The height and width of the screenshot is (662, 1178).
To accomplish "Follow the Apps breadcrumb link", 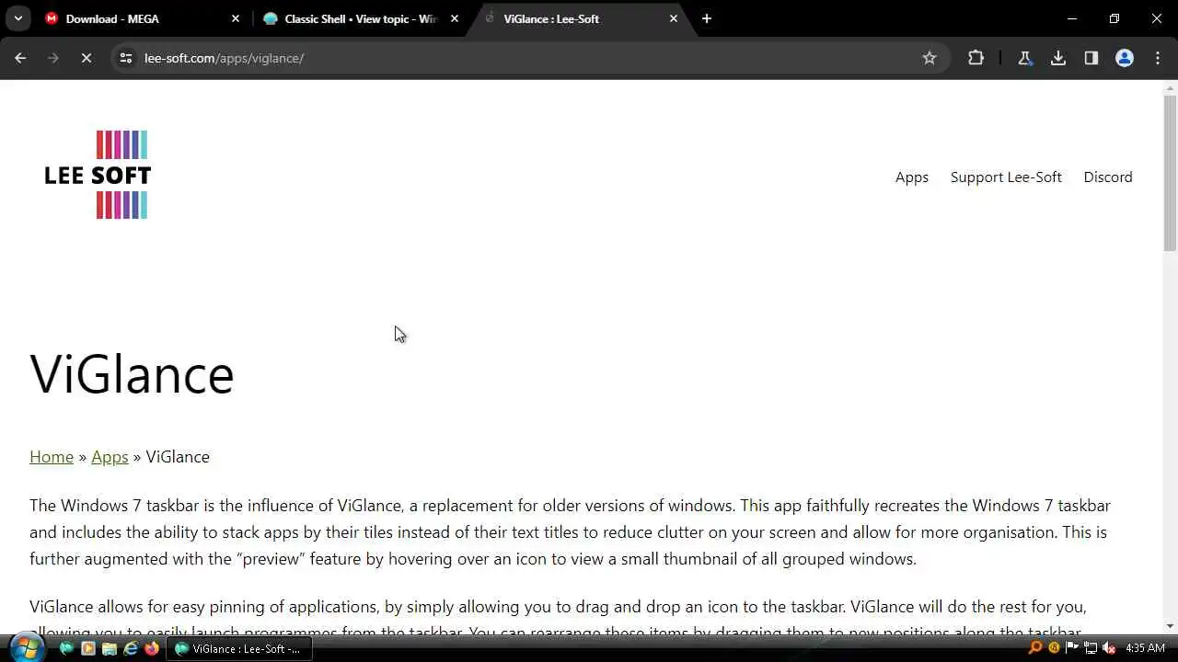I will (x=110, y=457).
